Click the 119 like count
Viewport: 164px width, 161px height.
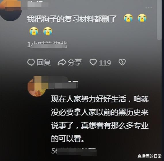tap(105, 63)
